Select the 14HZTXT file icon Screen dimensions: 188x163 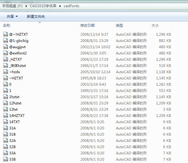[6, 115]
